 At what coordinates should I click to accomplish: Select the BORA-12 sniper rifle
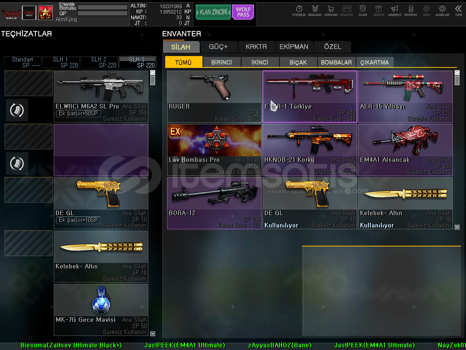214,203
